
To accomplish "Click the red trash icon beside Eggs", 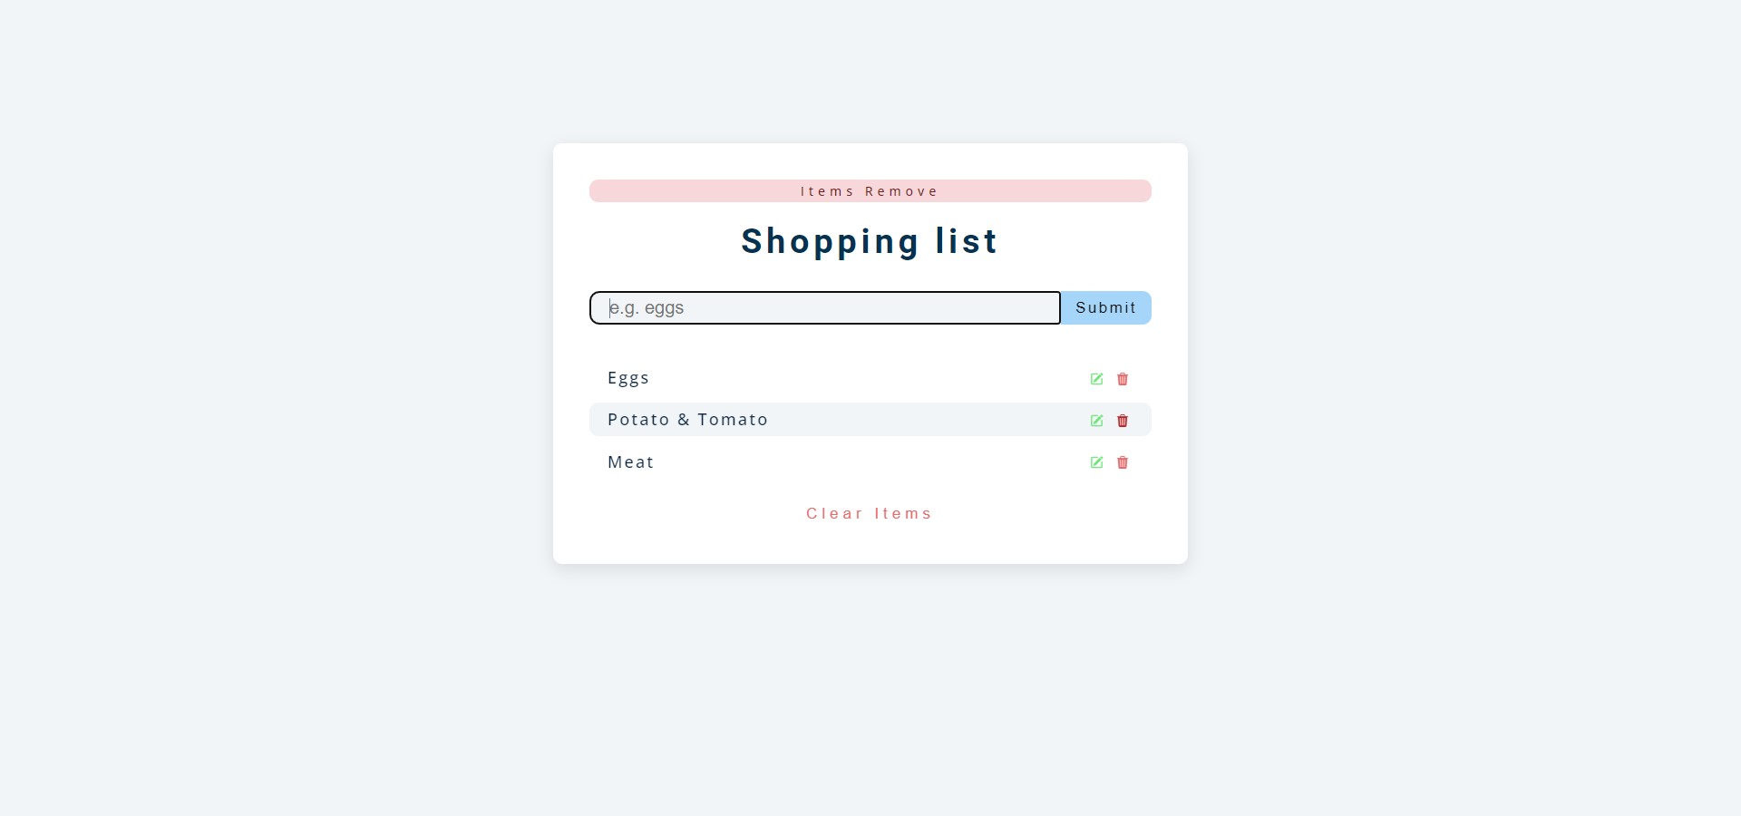I will click(x=1123, y=378).
